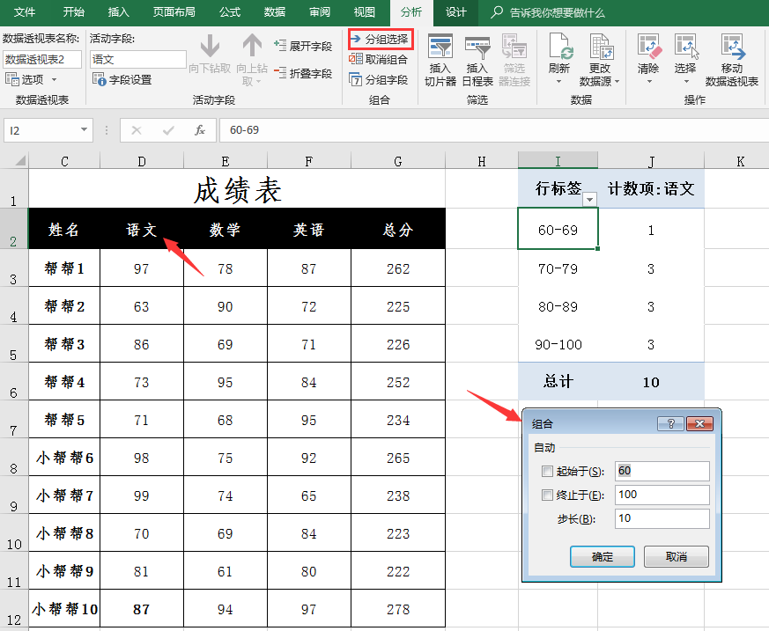Expand the 刷新 dropdown arrow
Viewport: 769px width, 631px height.
coord(558,81)
